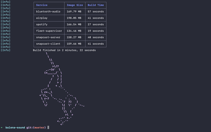
Task: Click the Image Size column header
Action: 75,5
